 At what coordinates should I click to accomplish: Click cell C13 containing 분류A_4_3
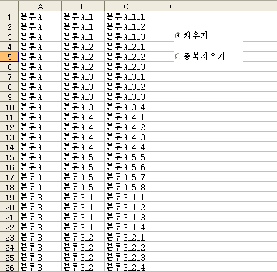(126, 137)
